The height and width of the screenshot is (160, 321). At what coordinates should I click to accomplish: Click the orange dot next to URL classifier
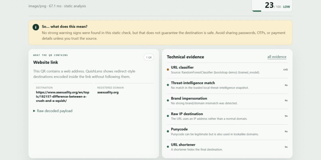click(168, 70)
